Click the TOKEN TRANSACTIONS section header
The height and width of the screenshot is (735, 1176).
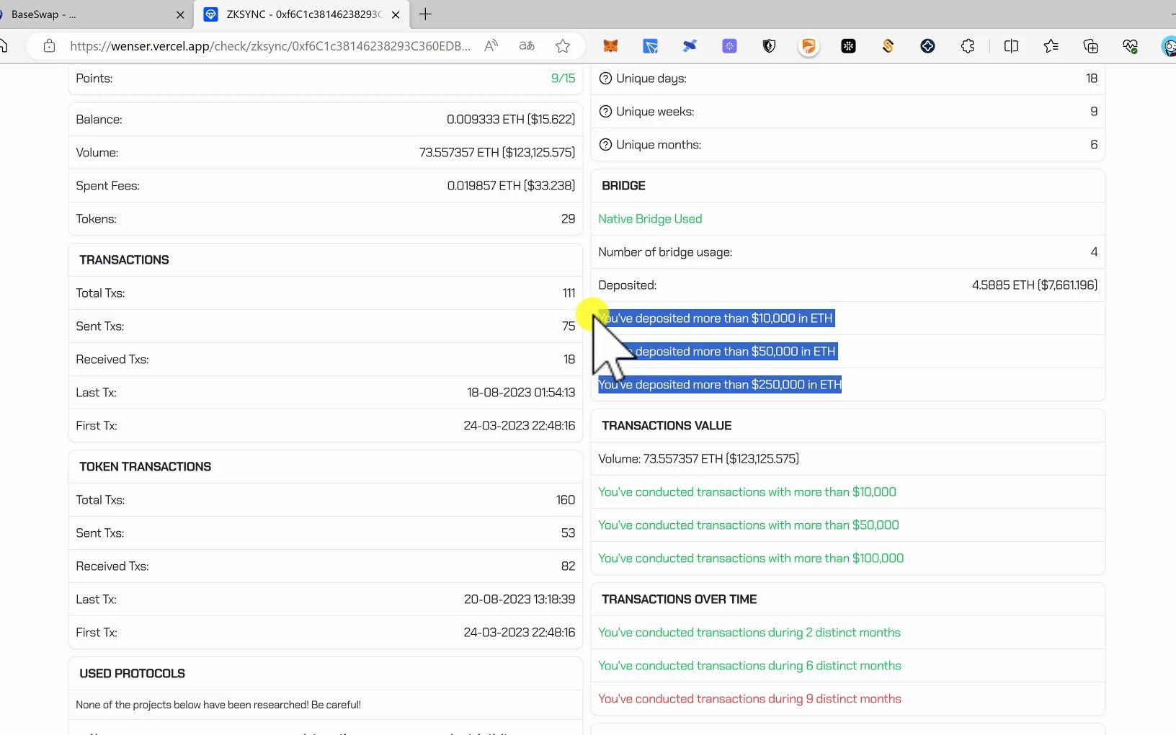(145, 467)
